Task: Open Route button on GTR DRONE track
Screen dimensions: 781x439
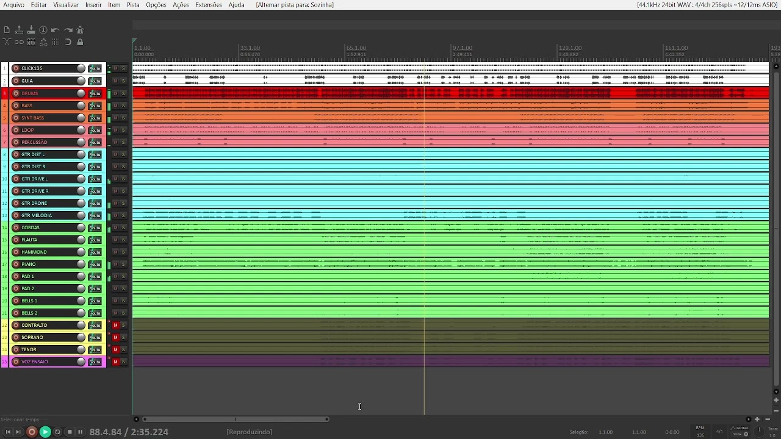Action: pos(95,203)
